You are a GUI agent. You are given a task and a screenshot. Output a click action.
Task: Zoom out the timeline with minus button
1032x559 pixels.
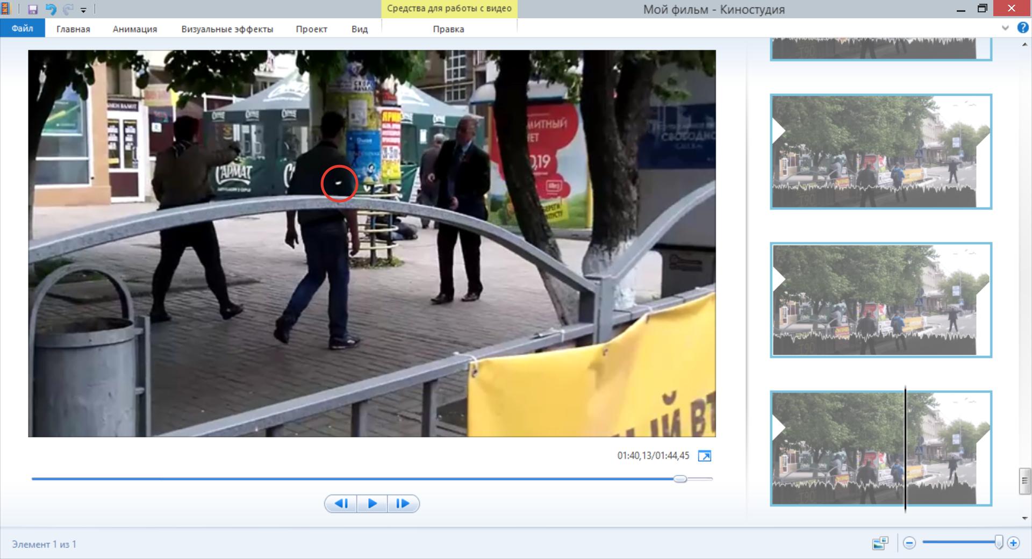(909, 543)
